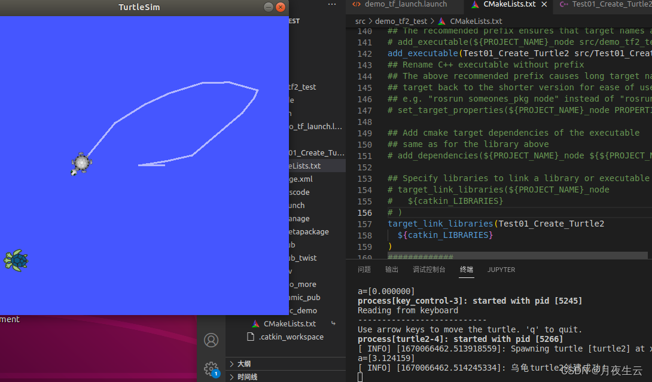Select the unch folder entry
Viewport: 652px width, 382px height.
[x=297, y=205]
